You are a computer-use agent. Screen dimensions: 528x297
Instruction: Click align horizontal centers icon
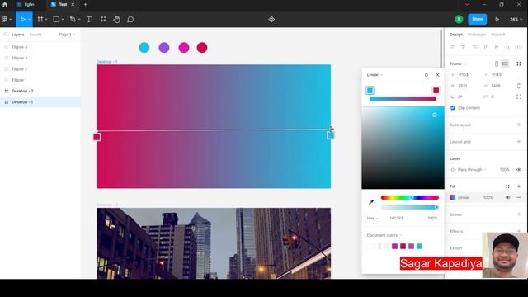[x=464, y=47]
